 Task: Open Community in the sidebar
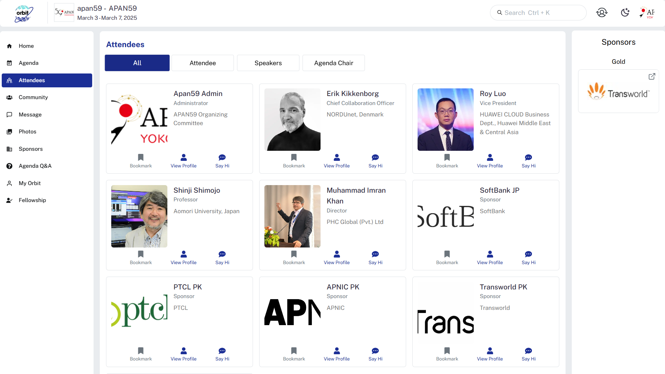pyautogui.click(x=47, y=97)
